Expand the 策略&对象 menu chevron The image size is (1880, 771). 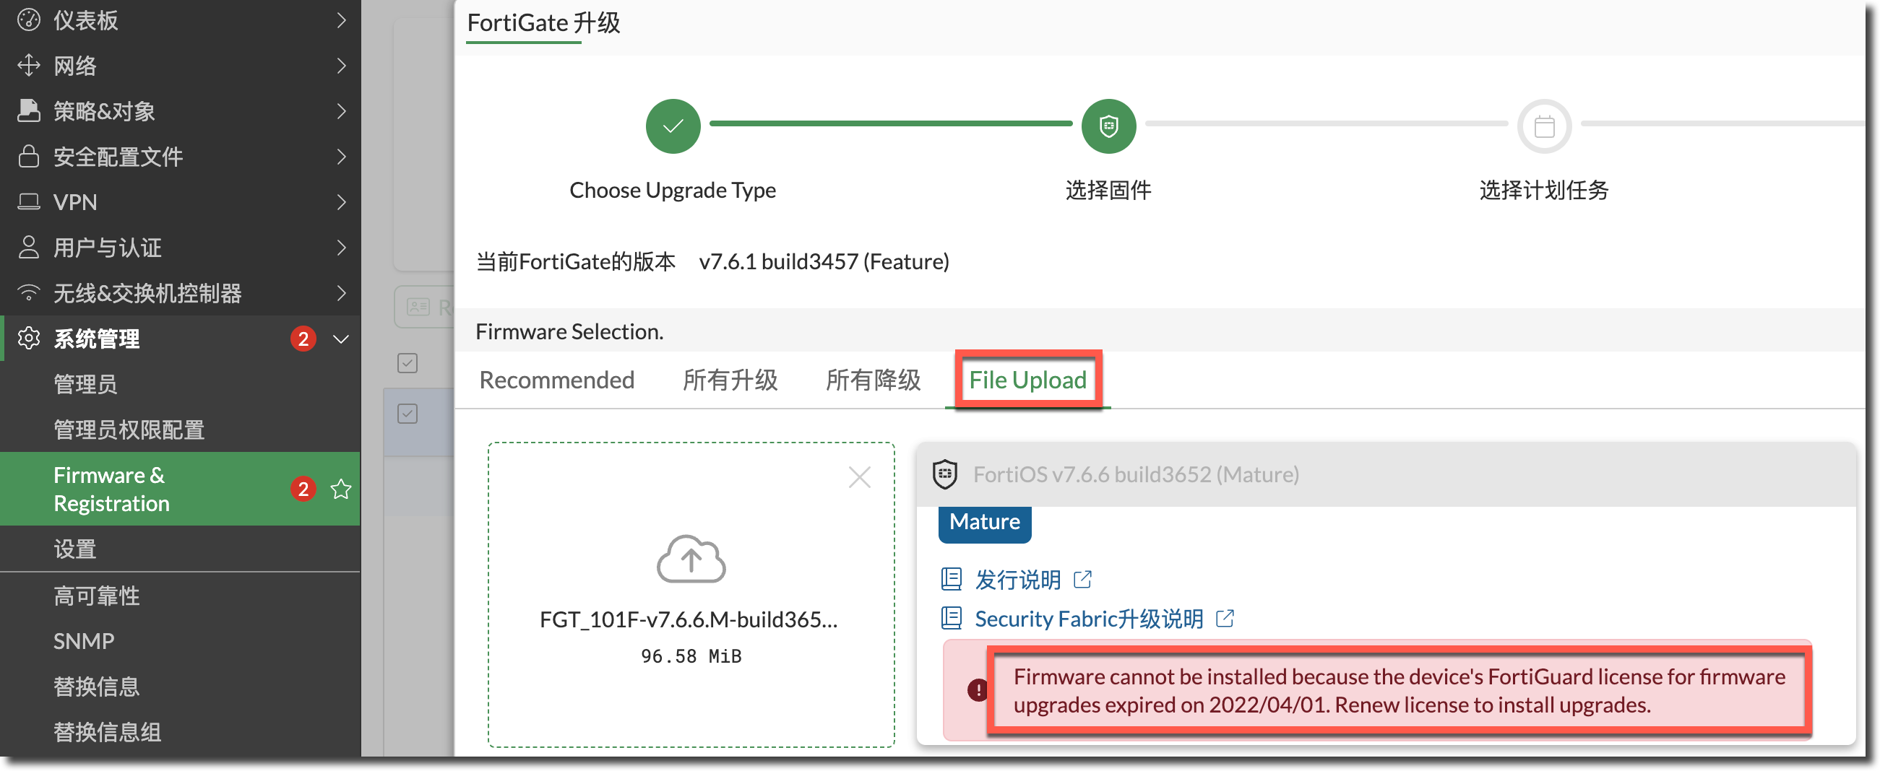(341, 111)
